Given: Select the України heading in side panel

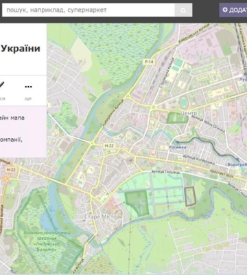Looking at the screenshot, I should (20, 49).
